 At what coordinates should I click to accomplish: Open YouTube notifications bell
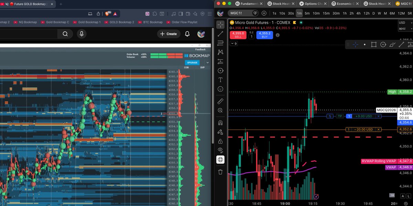187,34
